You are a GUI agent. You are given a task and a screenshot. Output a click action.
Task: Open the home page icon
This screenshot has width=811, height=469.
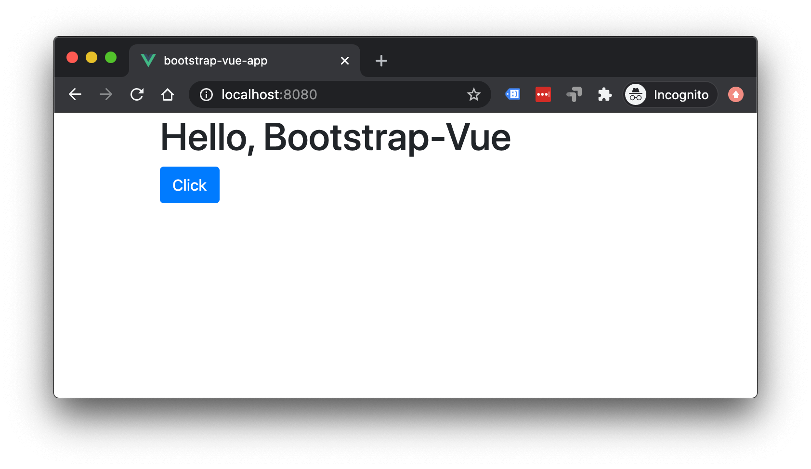pos(168,94)
